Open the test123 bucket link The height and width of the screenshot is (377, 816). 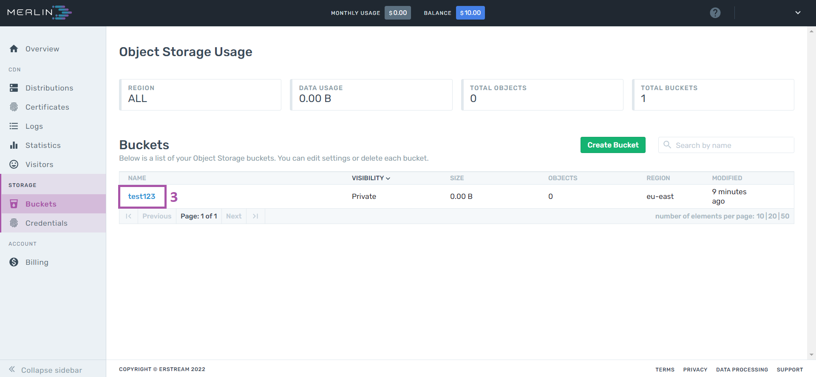pyautogui.click(x=142, y=196)
